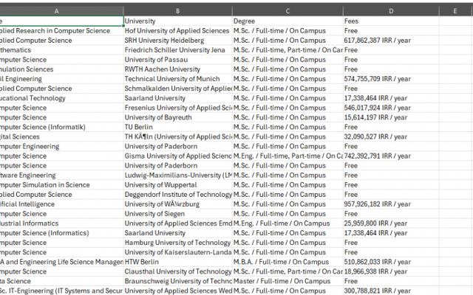Viewport: 473px width, 295px height.
Task: Select 'Master / Full-time / On Campus' cell
Action: pyautogui.click(x=287, y=281)
